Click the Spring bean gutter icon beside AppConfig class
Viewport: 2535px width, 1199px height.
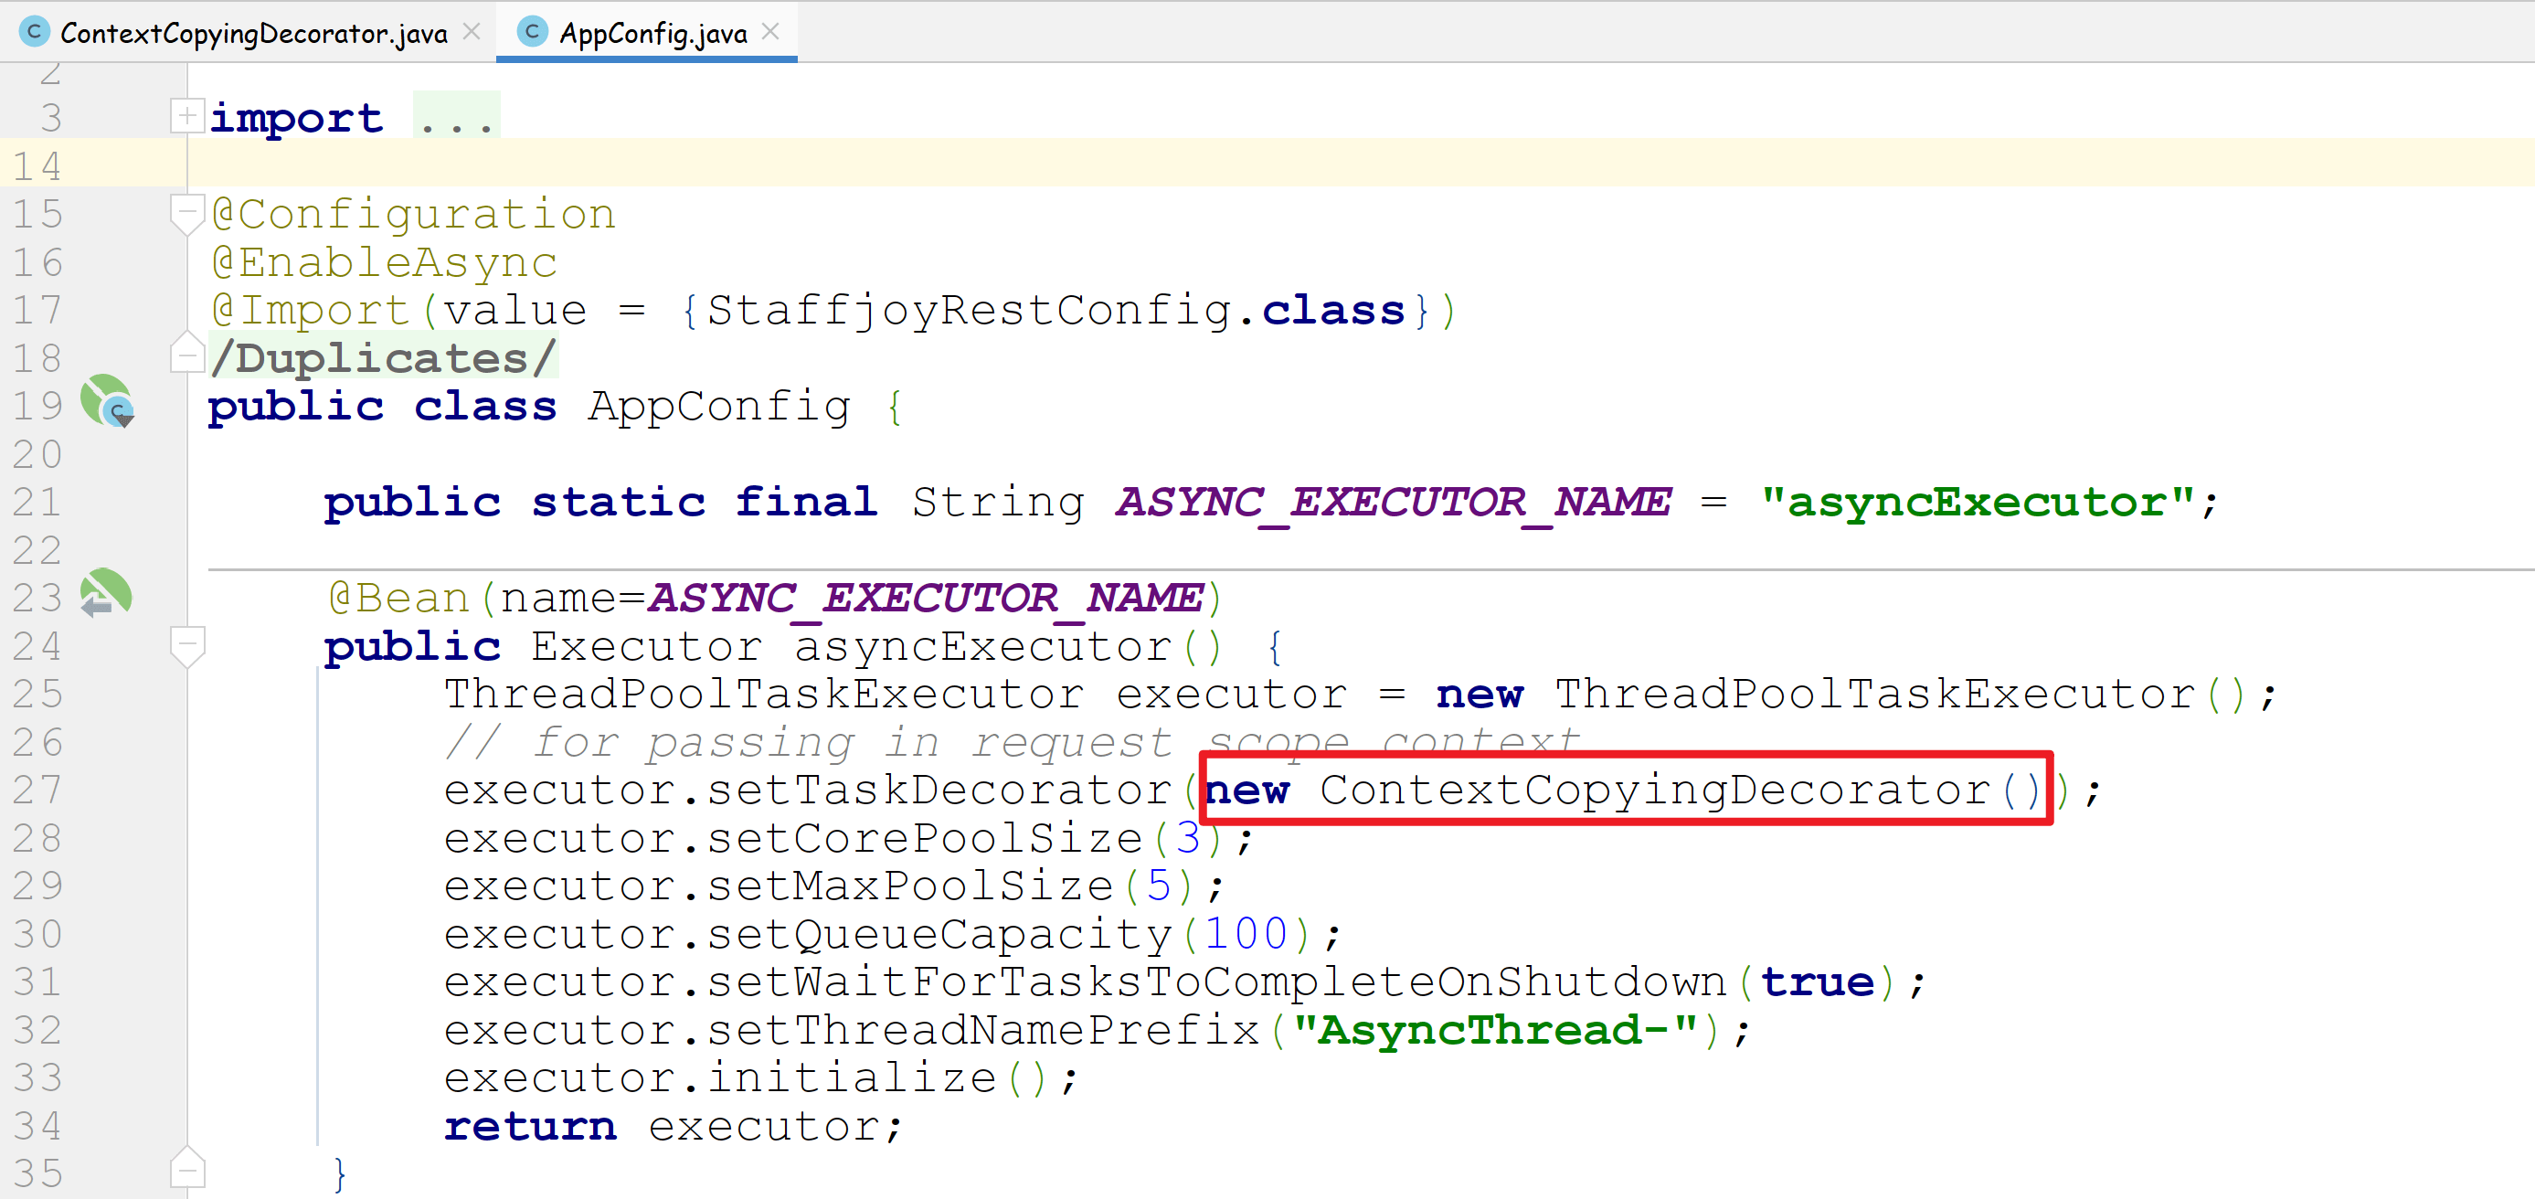(x=106, y=401)
